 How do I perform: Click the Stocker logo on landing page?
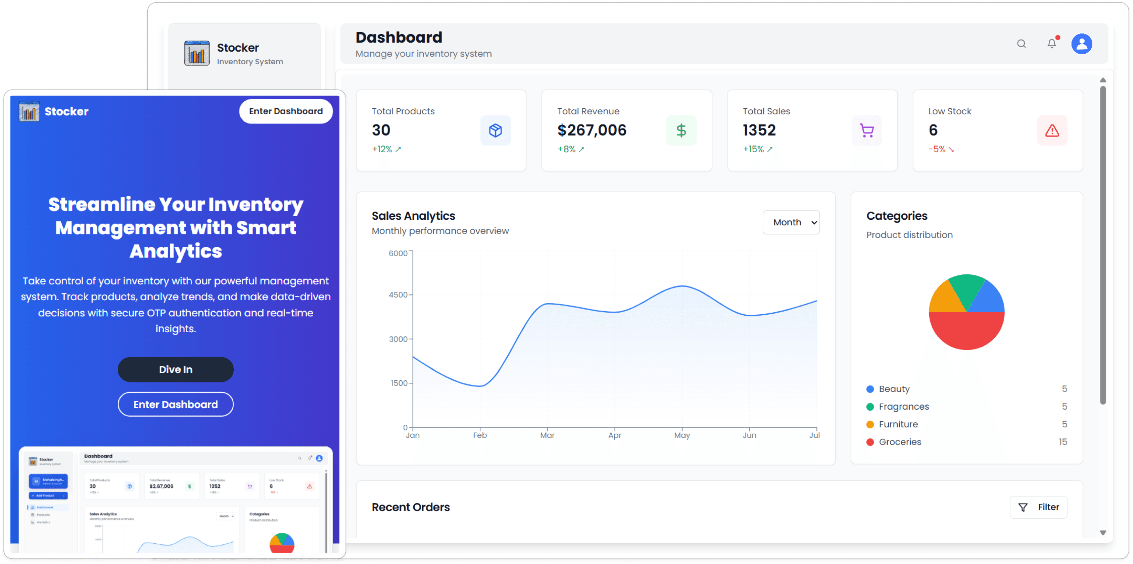[29, 111]
